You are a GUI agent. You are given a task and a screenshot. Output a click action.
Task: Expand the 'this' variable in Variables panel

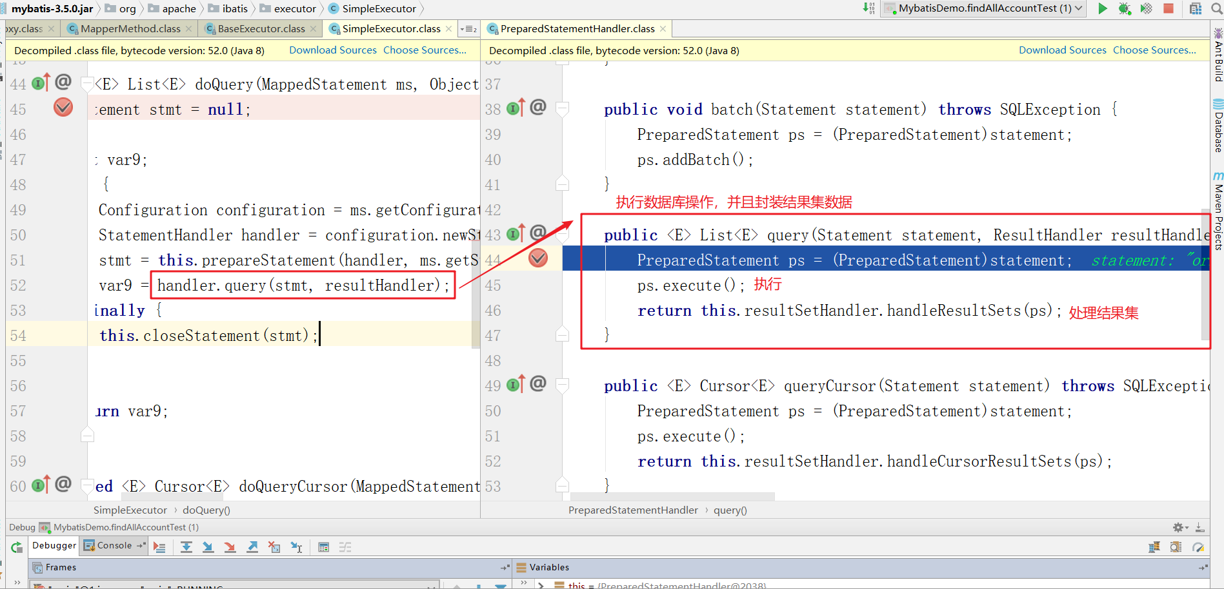[x=541, y=586]
